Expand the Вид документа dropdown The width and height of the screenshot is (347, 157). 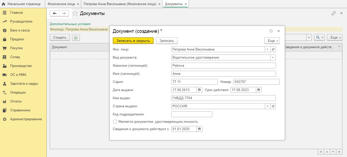[x=273, y=58]
